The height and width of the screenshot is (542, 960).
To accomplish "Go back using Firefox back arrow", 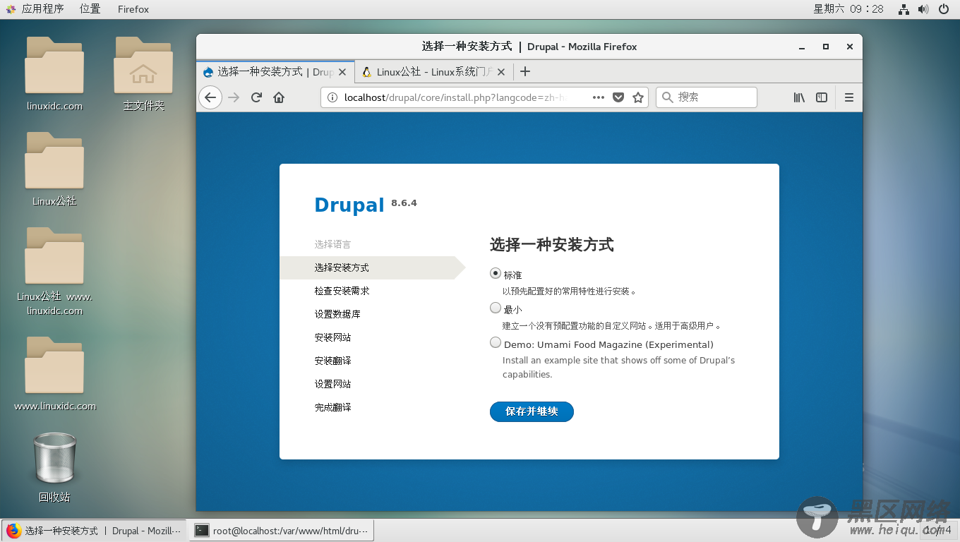I will pos(210,97).
